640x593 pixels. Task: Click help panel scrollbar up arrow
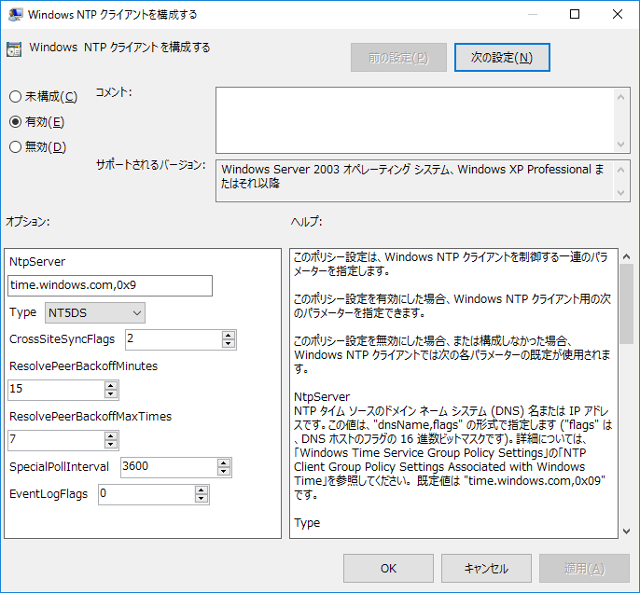click(x=627, y=256)
